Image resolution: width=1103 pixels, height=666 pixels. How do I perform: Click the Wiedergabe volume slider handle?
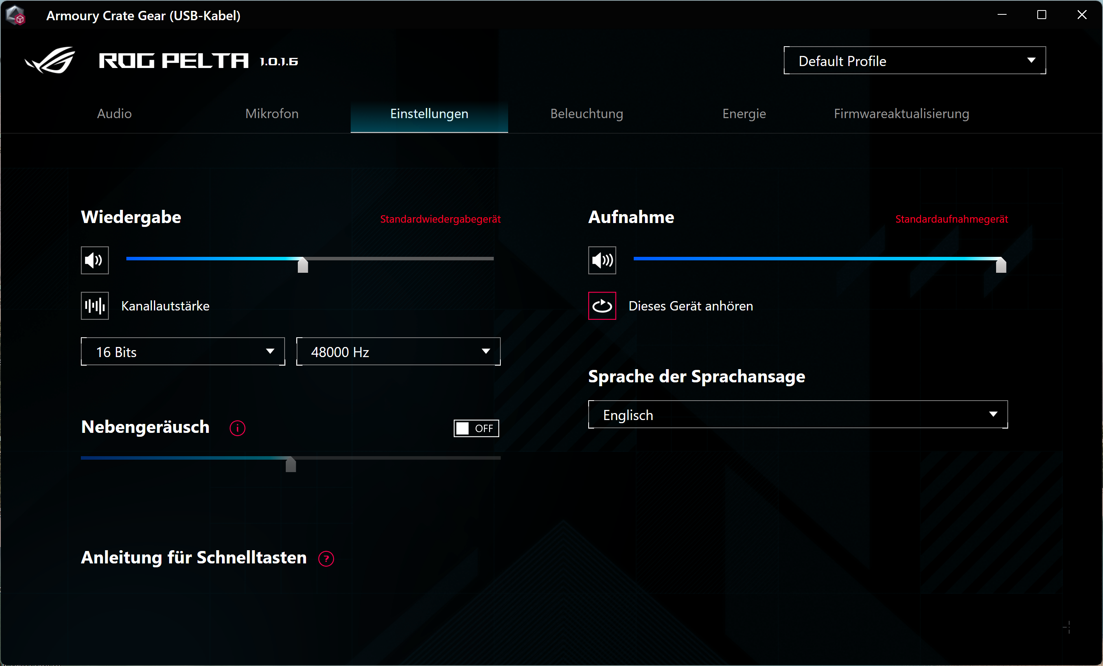pyautogui.click(x=302, y=265)
